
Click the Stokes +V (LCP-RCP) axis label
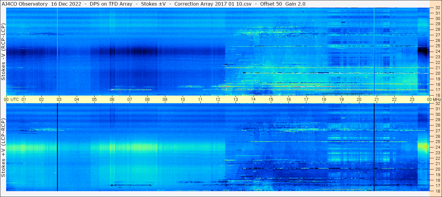click(x=3, y=148)
